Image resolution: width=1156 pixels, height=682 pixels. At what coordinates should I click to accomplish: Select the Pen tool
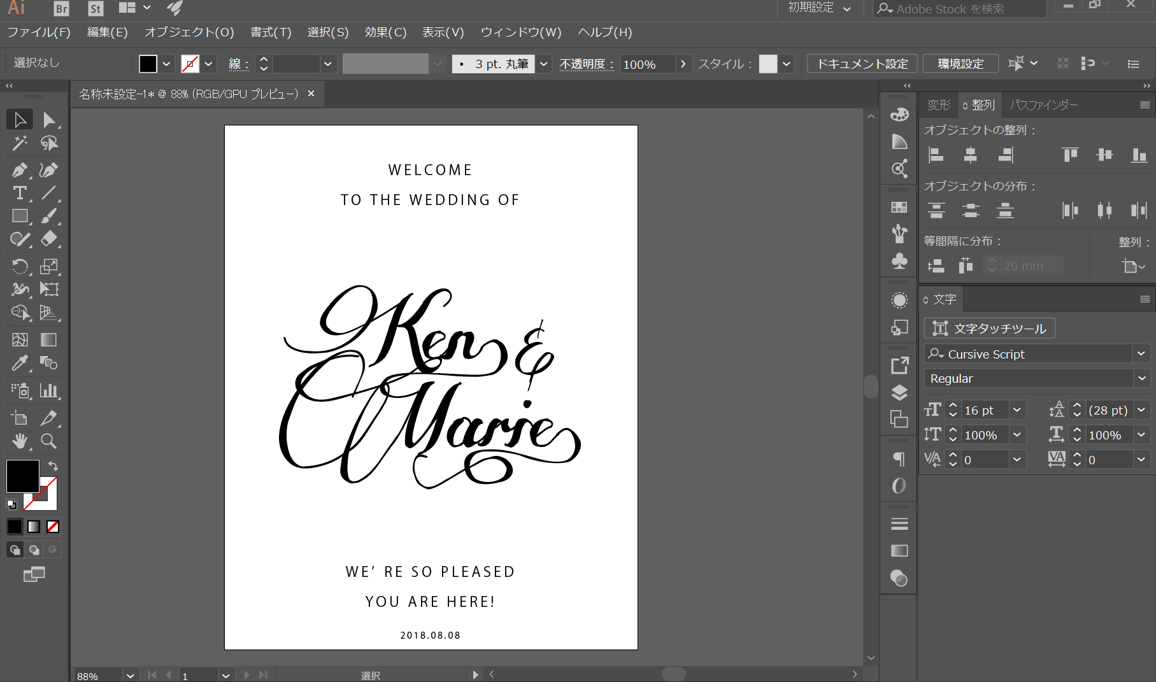(x=20, y=170)
